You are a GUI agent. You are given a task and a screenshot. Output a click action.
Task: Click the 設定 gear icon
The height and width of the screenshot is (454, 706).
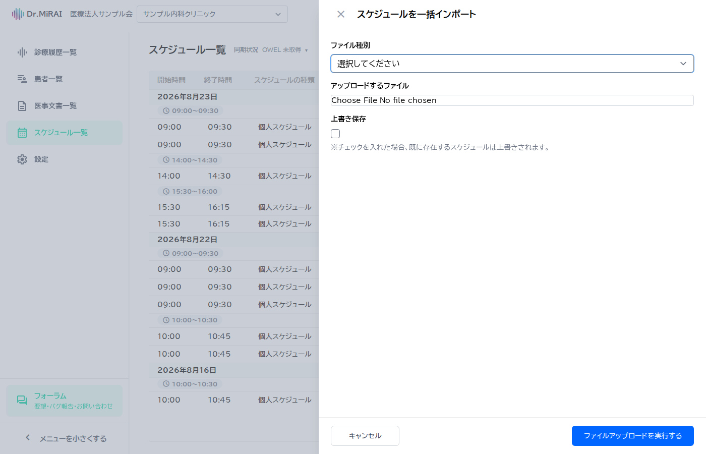coord(22,159)
